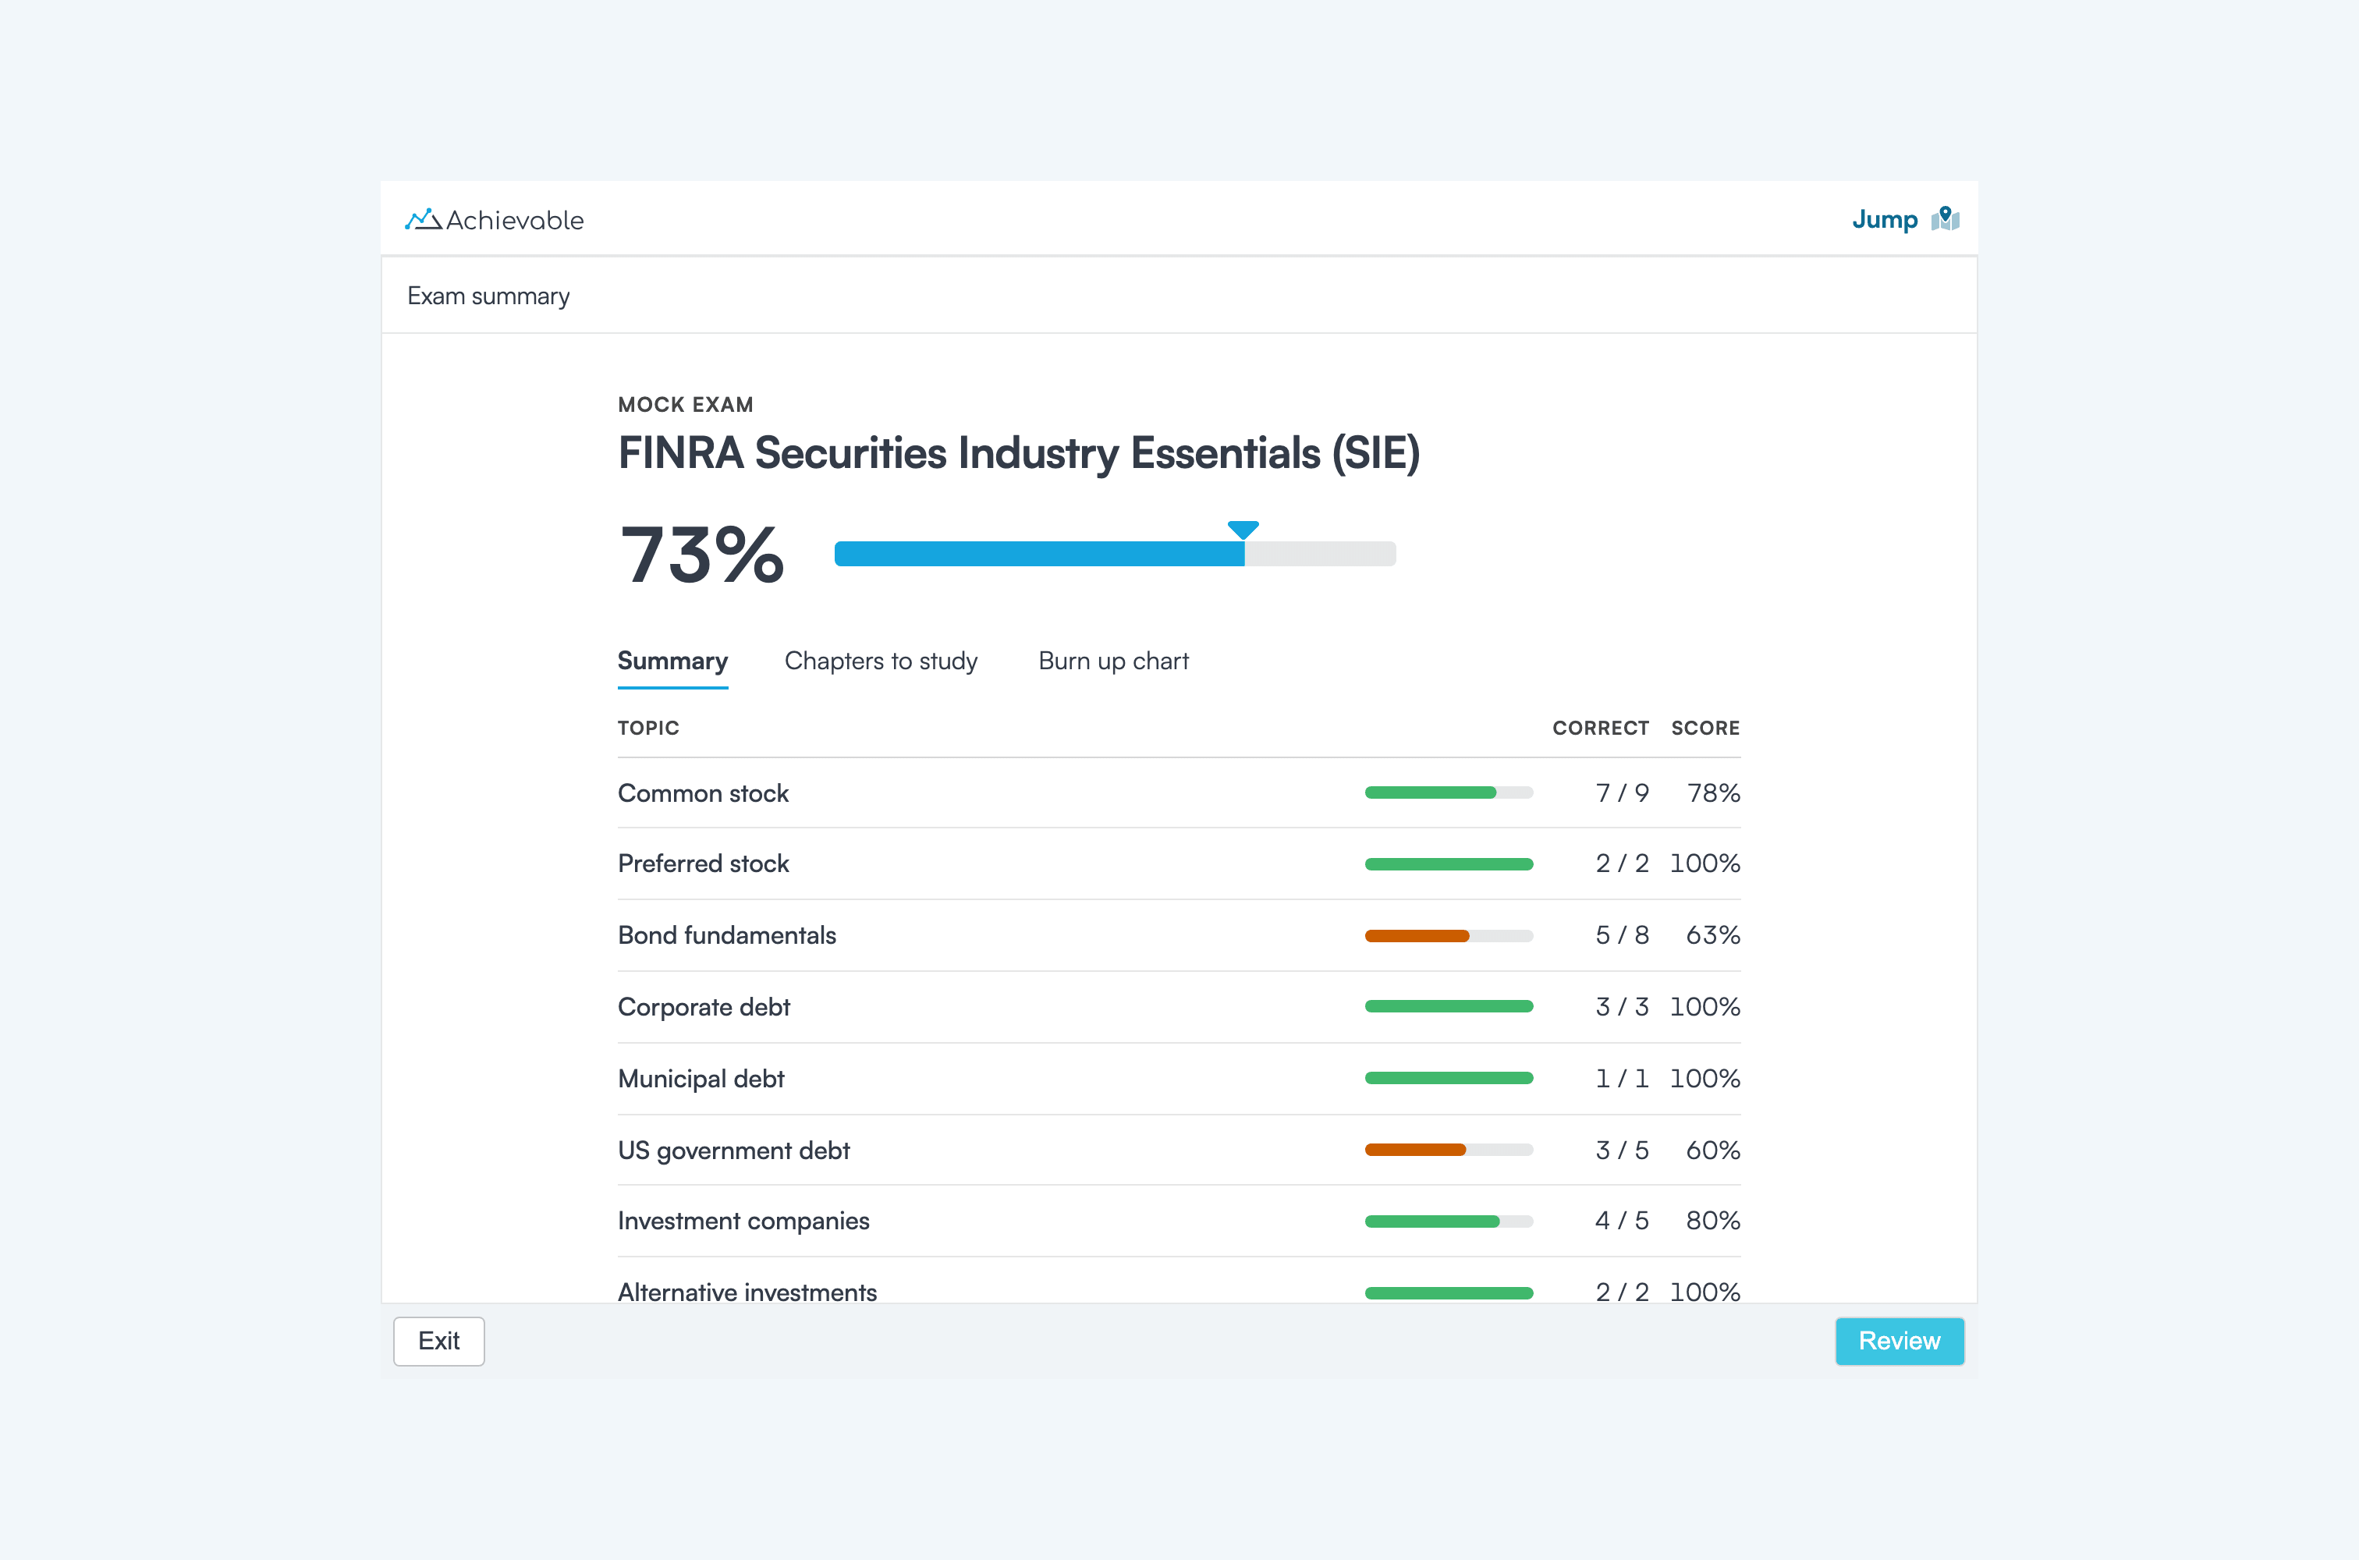This screenshot has height=1560, width=2359.
Task: Click the 80% score value
Action: pyautogui.click(x=1712, y=1221)
